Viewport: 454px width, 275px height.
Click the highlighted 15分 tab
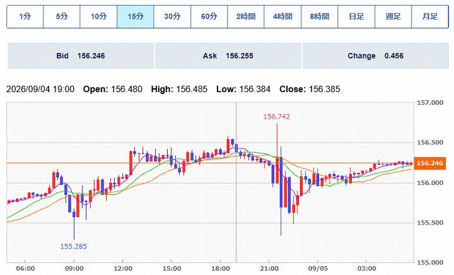[x=136, y=16]
